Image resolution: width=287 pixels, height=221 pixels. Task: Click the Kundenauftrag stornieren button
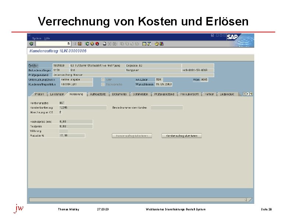point(181,136)
